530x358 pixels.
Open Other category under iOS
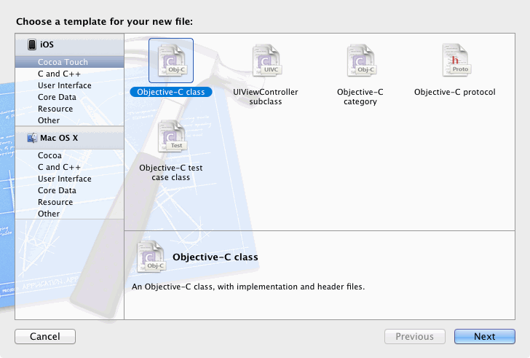point(49,120)
